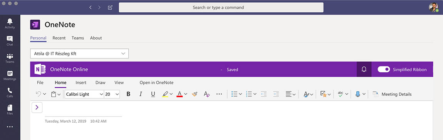The width and height of the screenshot is (443, 140).
Task: Toggle the Simplified Ribbon switch
Action: pos(384,70)
